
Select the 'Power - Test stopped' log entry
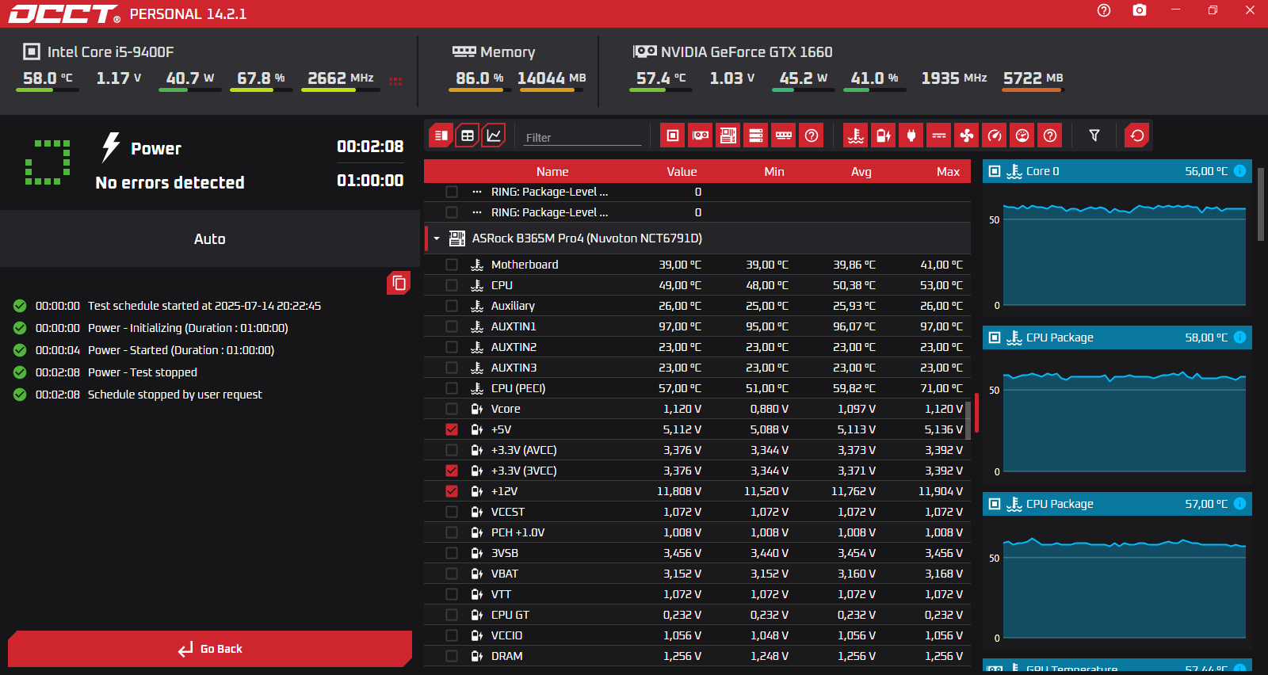143,372
